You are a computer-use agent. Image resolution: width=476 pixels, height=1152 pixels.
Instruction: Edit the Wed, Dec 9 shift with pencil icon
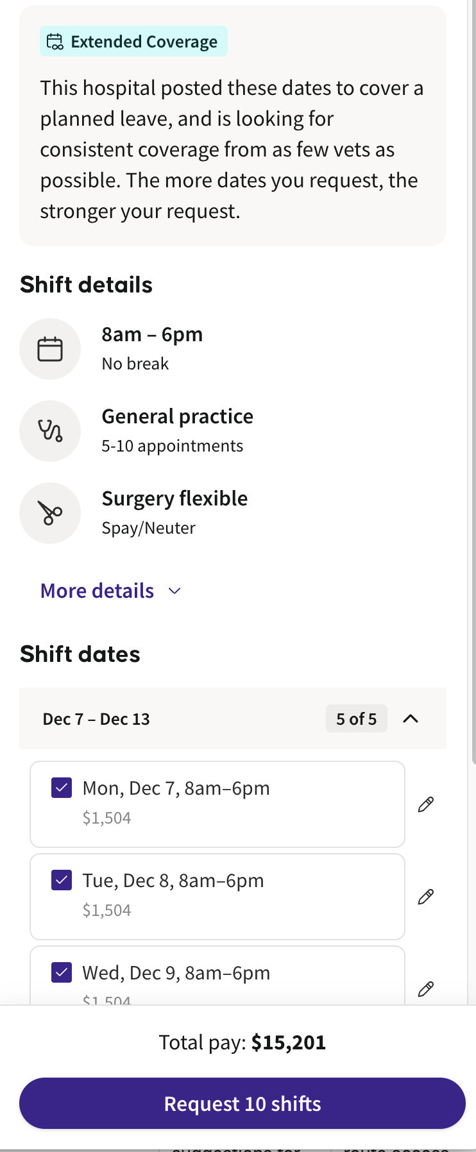(426, 989)
